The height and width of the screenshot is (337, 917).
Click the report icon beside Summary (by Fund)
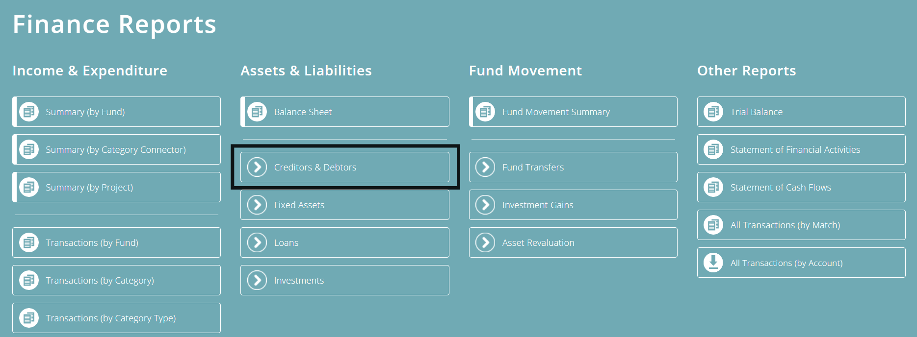[29, 111]
